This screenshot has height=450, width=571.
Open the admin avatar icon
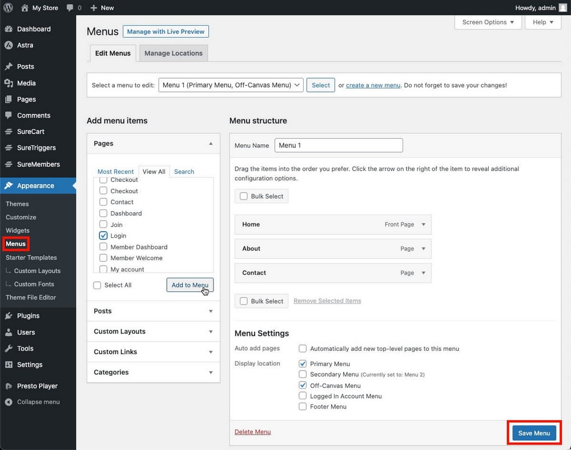coord(562,7)
